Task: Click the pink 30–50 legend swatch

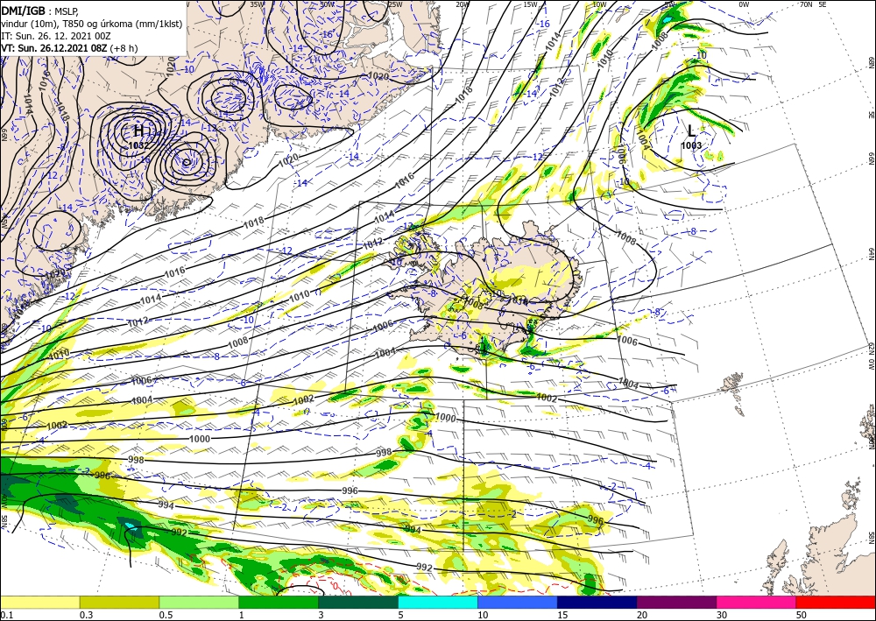Action: pyautogui.click(x=756, y=602)
